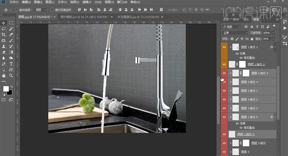Activate the Pen tool

tap(3, 64)
